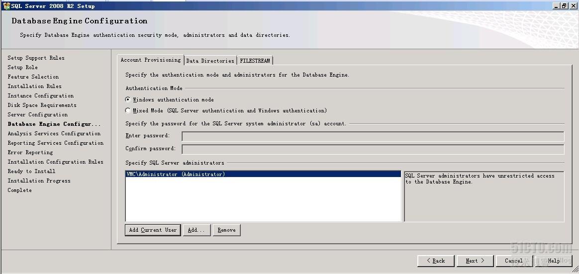Open Help for setup
Viewport: 579px width, 274px height.
(x=554, y=261)
